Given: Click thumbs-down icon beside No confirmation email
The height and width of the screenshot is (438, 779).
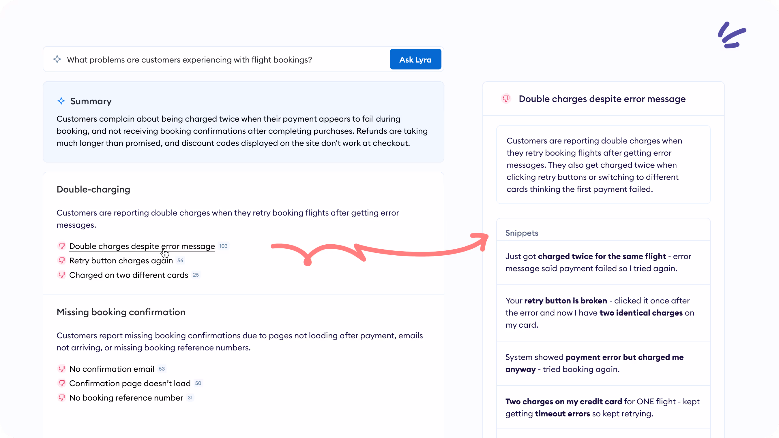Looking at the screenshot, I should pyautogui.click(x=62, y=369).
